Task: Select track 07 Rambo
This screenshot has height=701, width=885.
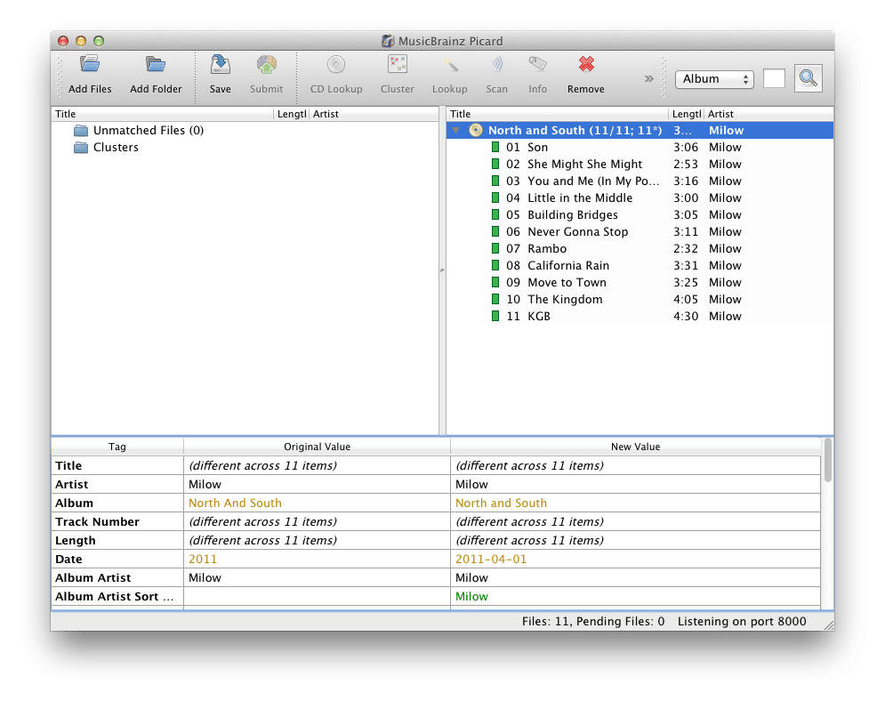Action: [x=640, y=249]
